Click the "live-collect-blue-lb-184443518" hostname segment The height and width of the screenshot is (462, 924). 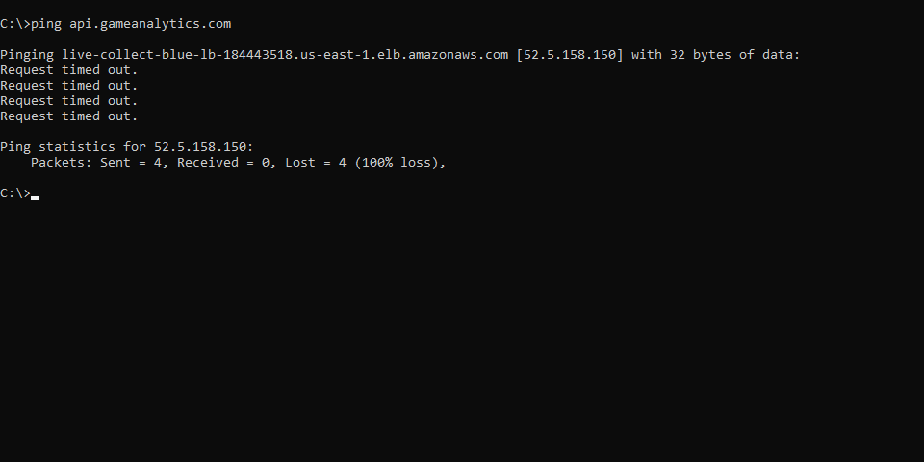[176, 54]
